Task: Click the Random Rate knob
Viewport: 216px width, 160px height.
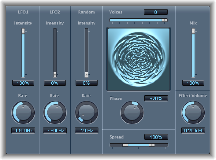Action: coord(86,112)
